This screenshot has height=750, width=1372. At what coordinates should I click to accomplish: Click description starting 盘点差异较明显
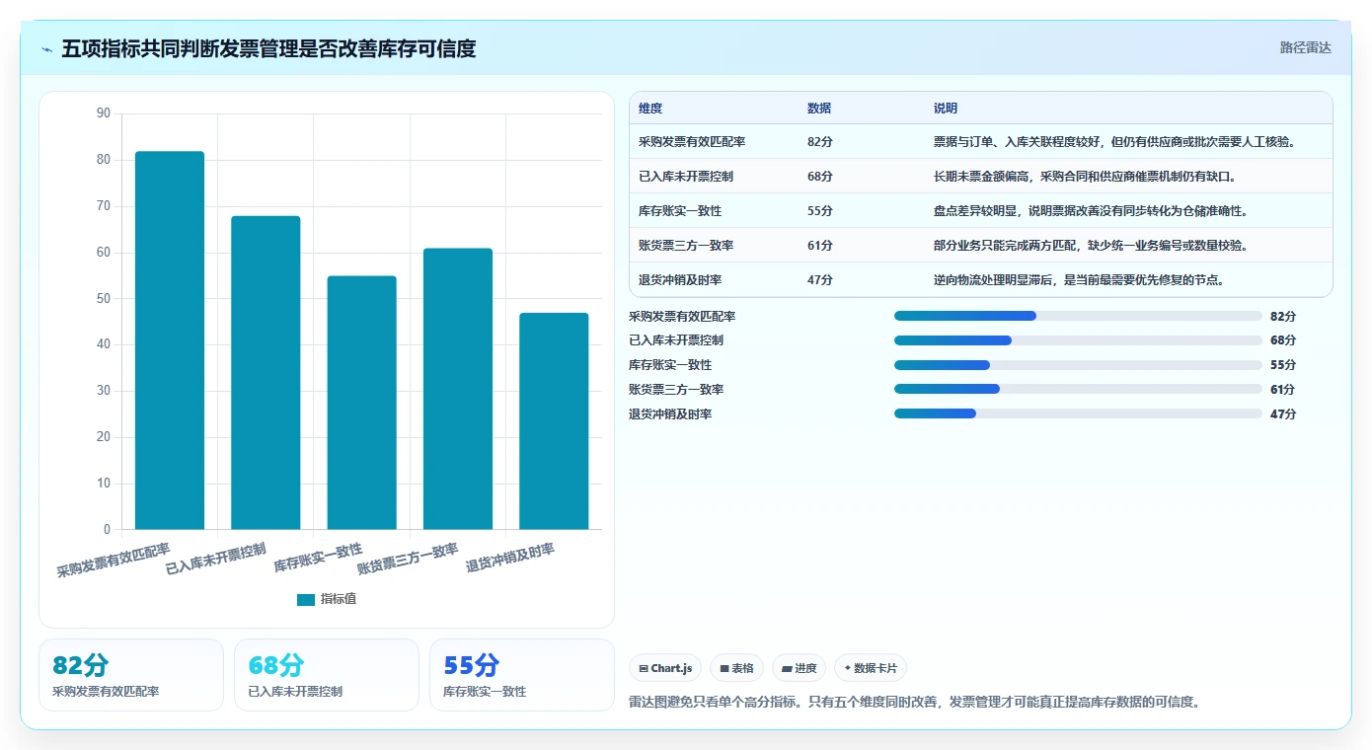click(1091, 210)
